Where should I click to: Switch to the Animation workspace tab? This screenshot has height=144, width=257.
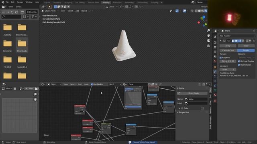(117, 2)
